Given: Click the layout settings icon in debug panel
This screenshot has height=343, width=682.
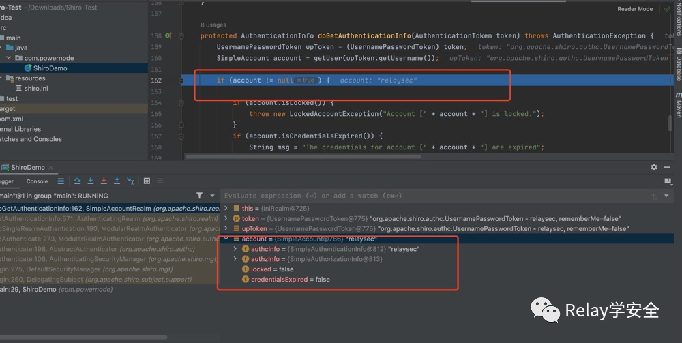Looking at the screenshot, I should click(x=668, y=181).
